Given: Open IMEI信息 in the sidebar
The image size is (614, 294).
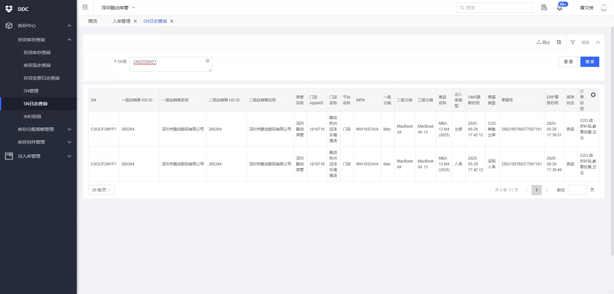Looking at the screenshot, I should click(32, 116).
